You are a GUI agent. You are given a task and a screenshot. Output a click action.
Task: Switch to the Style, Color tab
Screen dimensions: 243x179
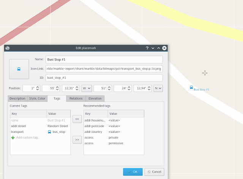[37, 98]
